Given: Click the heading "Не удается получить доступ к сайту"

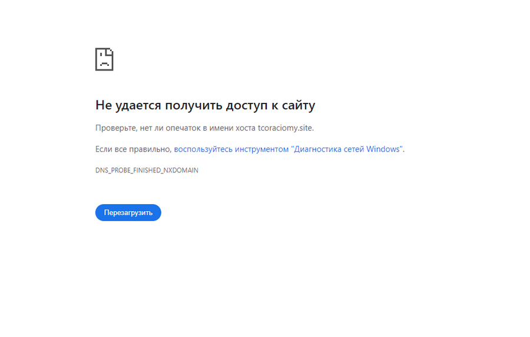Looking at the screenshot, I should tap(205, 105).
